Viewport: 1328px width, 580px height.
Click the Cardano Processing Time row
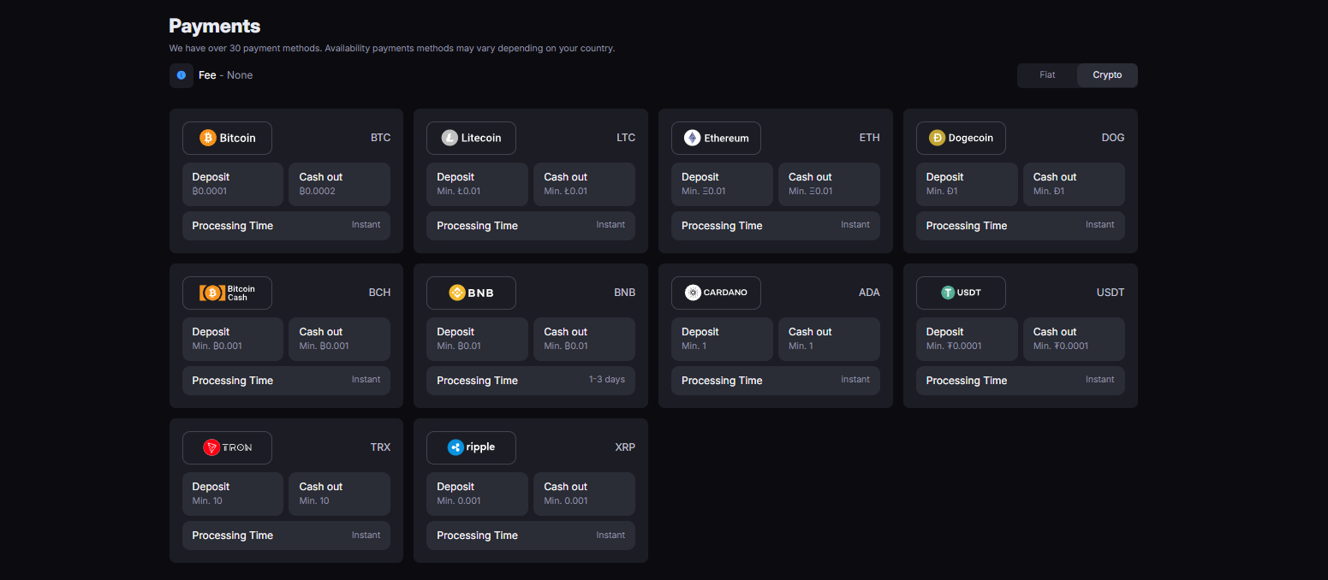click(x=776, y=381)
